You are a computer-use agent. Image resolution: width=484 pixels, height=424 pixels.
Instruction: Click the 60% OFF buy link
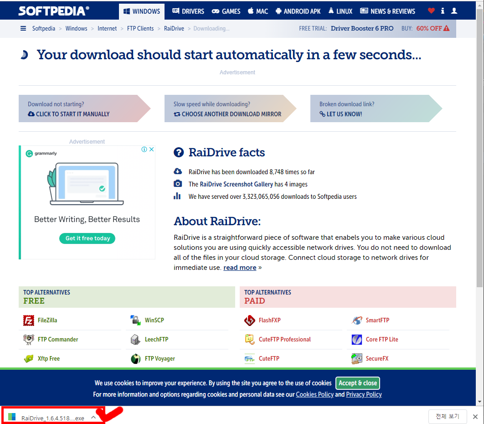(x=429, y=28)
